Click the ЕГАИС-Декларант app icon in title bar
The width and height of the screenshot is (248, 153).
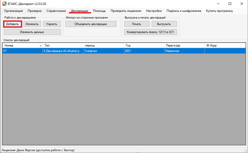coord(4,4)
